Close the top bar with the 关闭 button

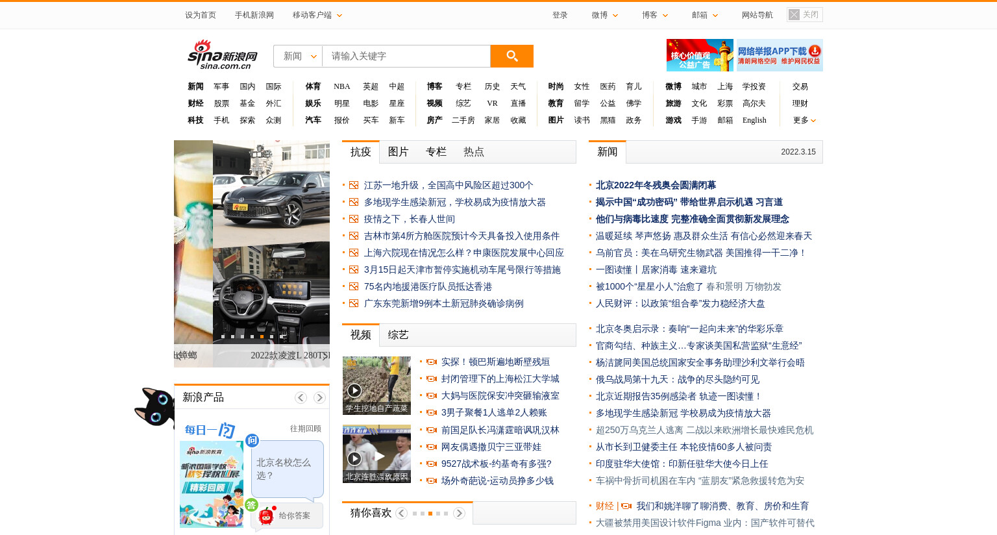(804, 14)
